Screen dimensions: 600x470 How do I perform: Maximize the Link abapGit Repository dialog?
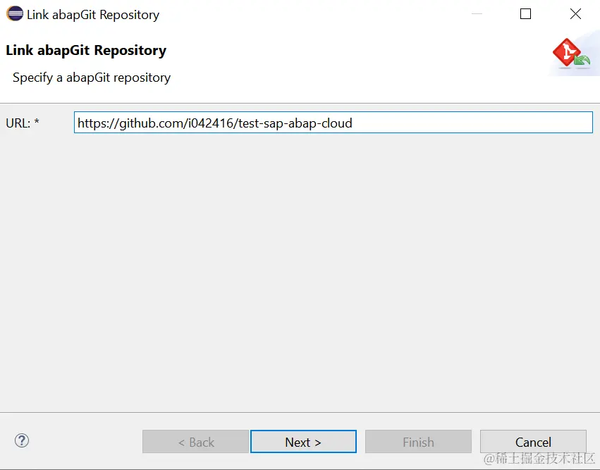(525, 14)
